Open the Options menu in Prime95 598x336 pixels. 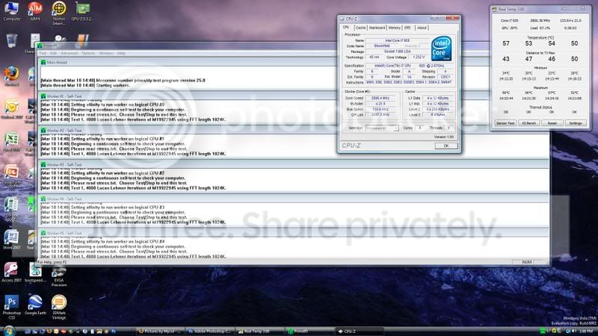coord(88,53)
